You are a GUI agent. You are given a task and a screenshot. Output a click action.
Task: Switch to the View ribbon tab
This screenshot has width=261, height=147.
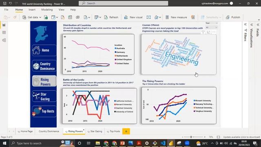(62, 10)
